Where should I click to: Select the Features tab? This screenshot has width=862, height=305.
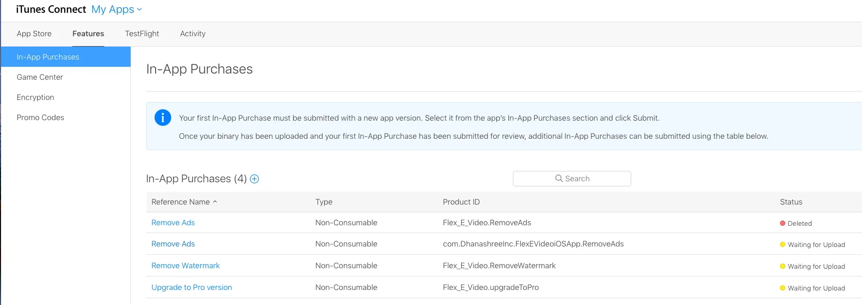click(x=88, y=34)
